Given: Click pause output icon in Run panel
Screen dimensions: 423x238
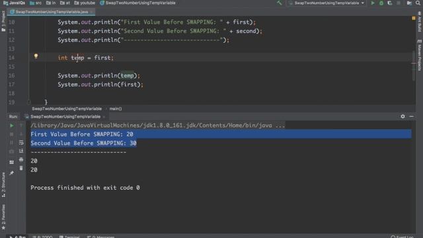Looking at the screenshot, I should [x=12, y=143].
